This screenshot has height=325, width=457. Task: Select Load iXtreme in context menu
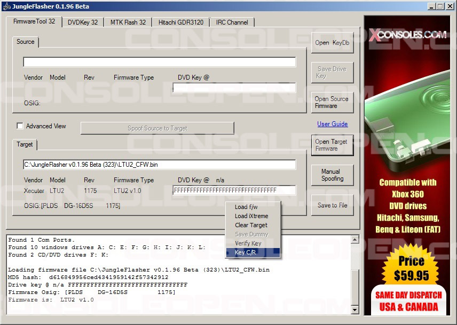(251, 216)
